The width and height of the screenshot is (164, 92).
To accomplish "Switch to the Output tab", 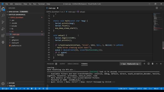I will point(63,64).
